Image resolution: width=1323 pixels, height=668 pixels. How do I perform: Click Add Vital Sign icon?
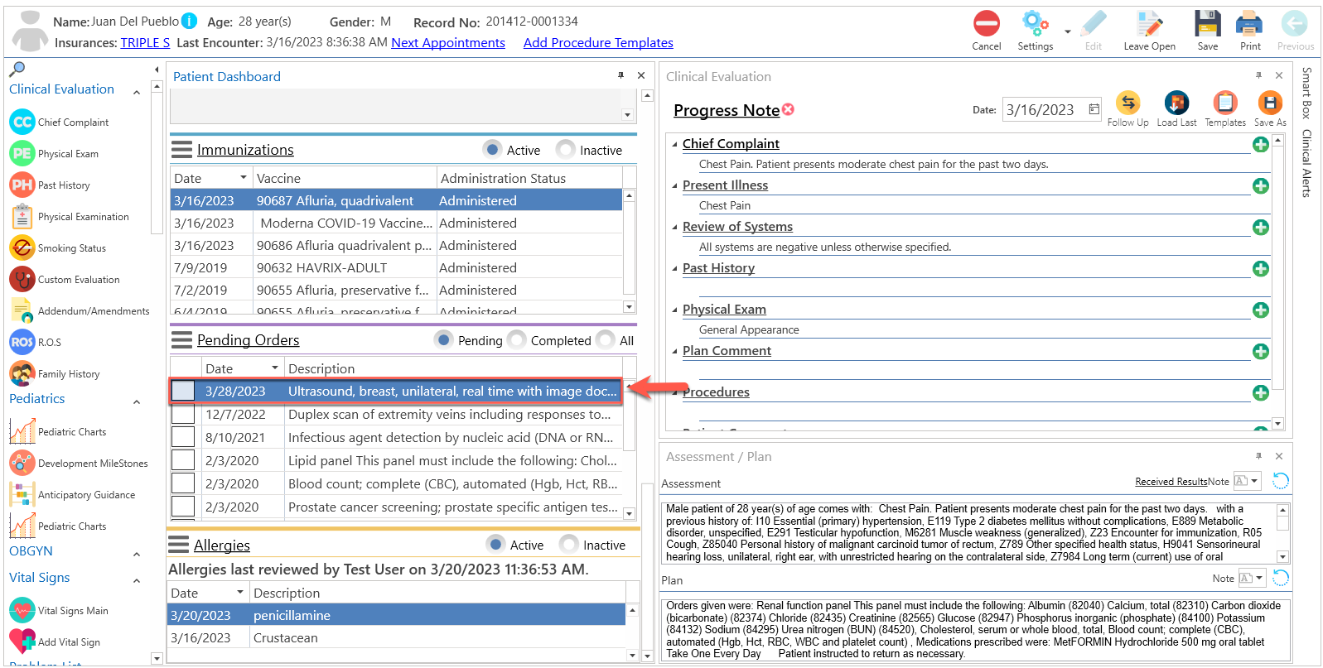click(22, 642)
